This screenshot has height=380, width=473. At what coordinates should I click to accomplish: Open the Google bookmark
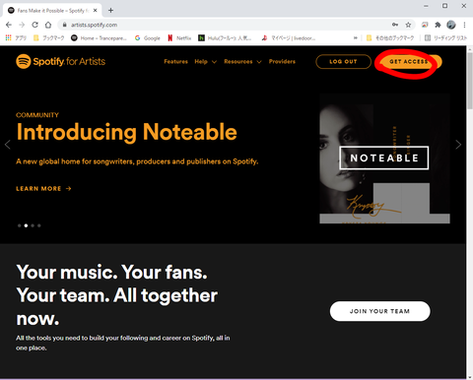(148, 38)
